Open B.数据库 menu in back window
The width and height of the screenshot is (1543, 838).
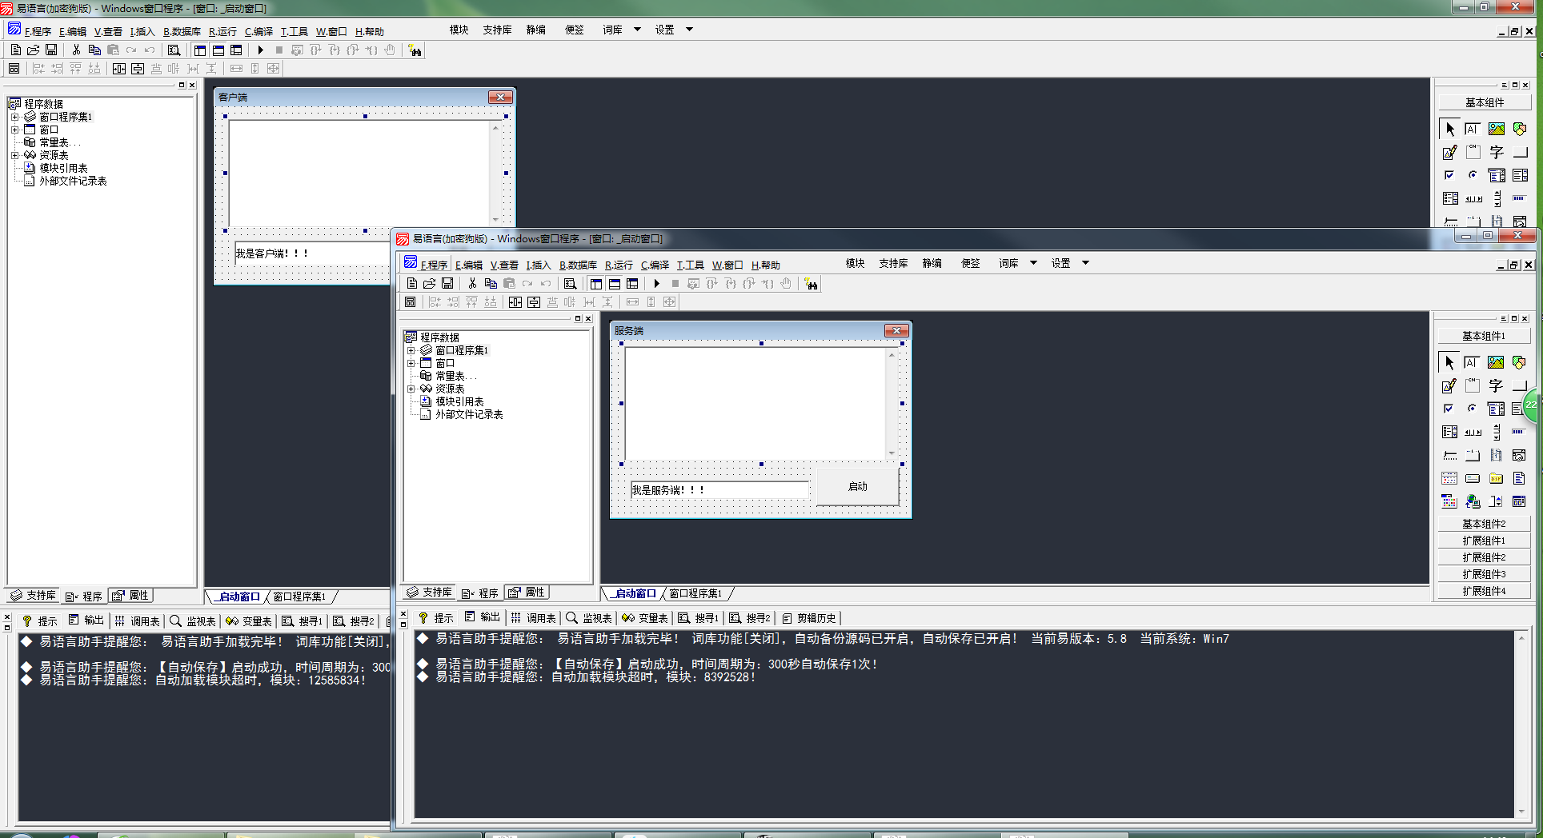click(x=182, y=31)
